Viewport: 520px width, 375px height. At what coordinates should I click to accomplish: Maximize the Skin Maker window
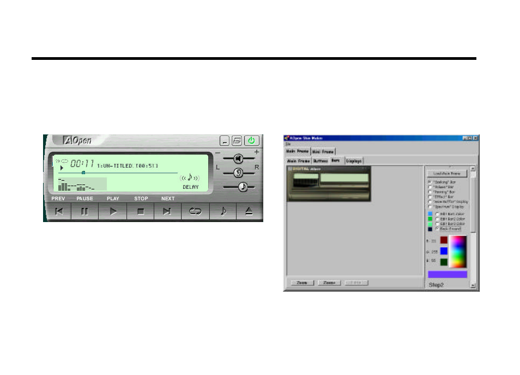pos(470,138)
